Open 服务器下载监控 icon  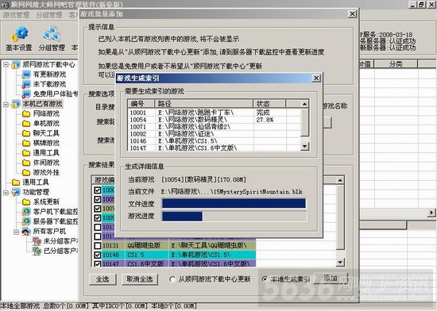(26, 221)
